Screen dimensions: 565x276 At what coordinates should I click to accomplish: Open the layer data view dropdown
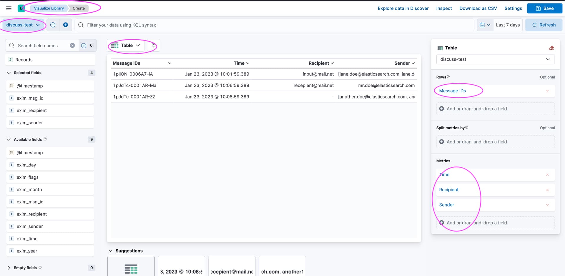point(496,59)
